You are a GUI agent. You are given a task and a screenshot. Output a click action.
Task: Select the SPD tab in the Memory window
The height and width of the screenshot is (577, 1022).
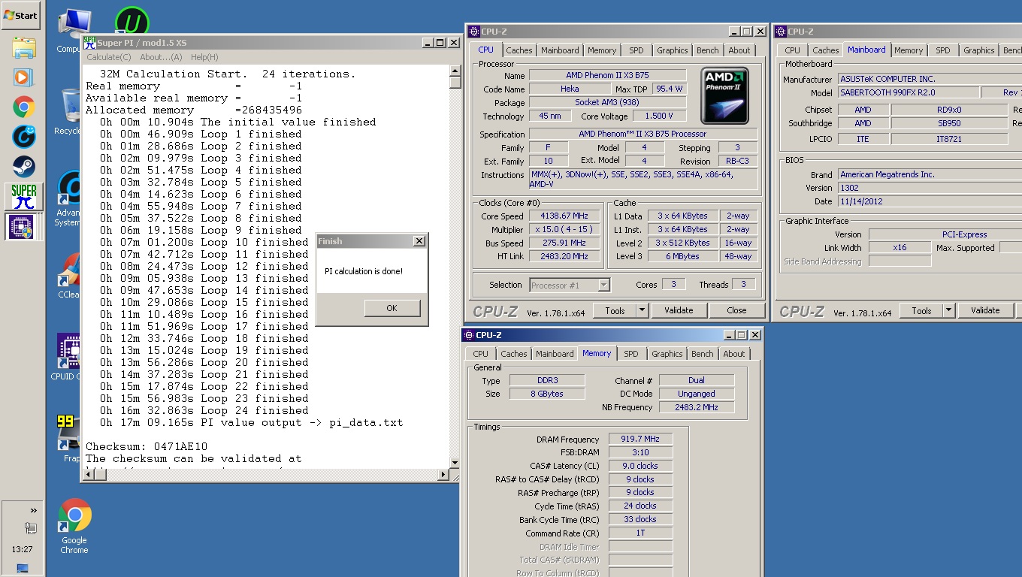631,354
